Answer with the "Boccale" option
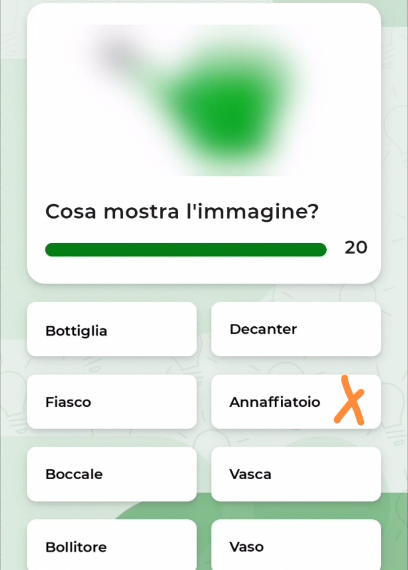408x570 pixels. coord(112,474)
